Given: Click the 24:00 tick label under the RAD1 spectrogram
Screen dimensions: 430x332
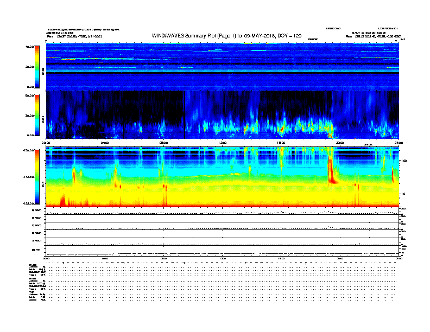Looking at the screenshot, I should pos(399,143).
